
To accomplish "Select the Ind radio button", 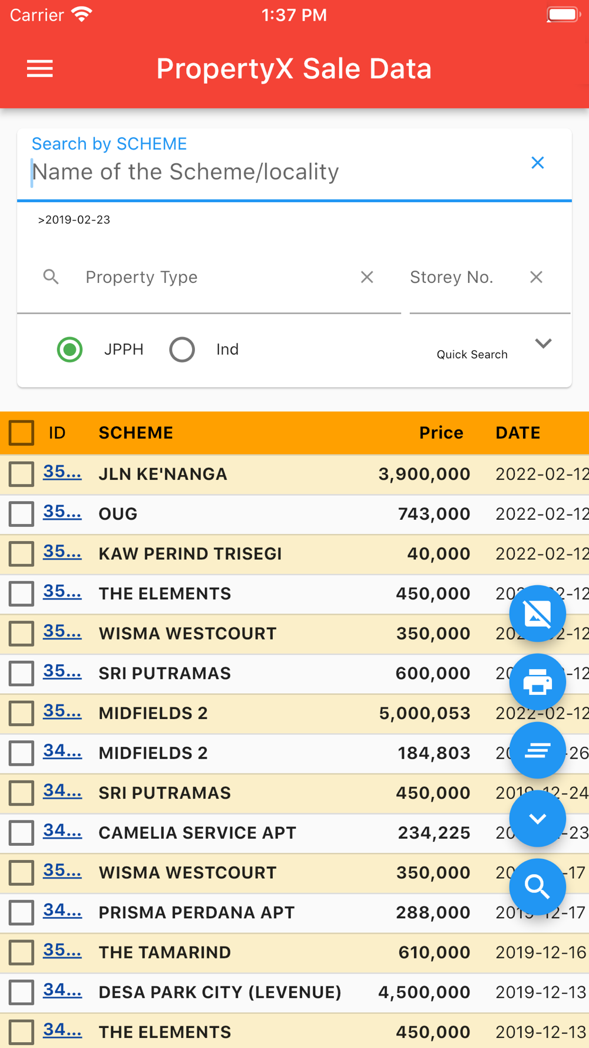I will coord(182,350).
